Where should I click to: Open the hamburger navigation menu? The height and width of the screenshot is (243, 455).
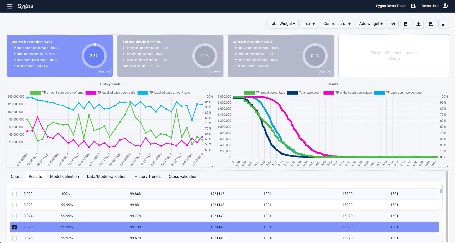10,6
